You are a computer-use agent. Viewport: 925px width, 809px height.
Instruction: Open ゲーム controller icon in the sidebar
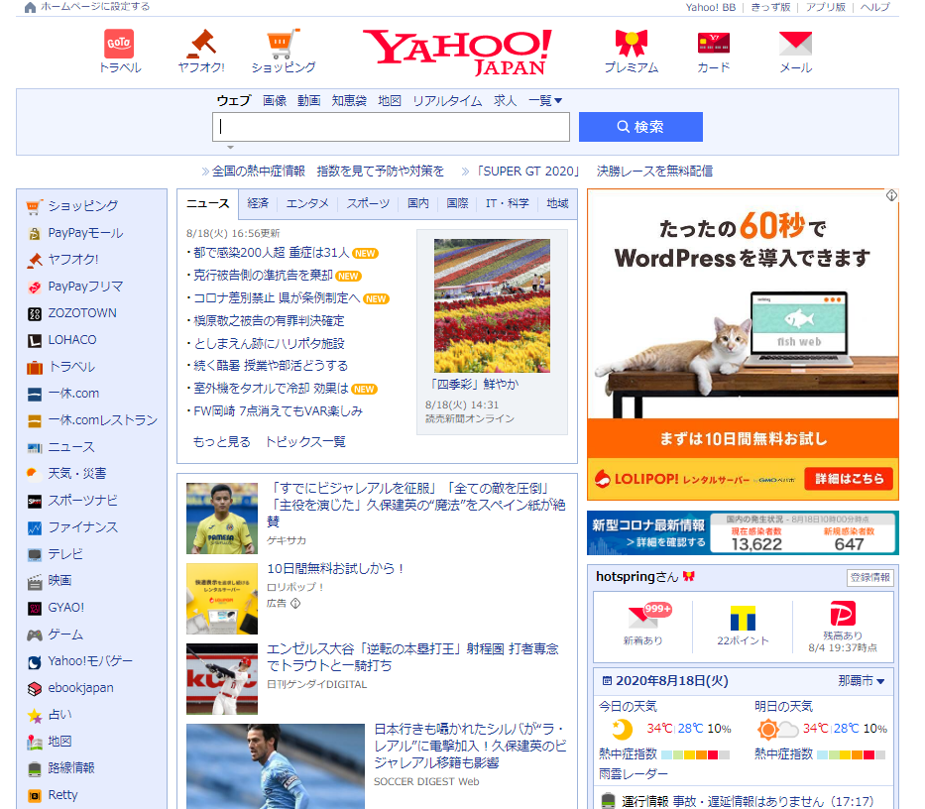click(x=35, y=635)
